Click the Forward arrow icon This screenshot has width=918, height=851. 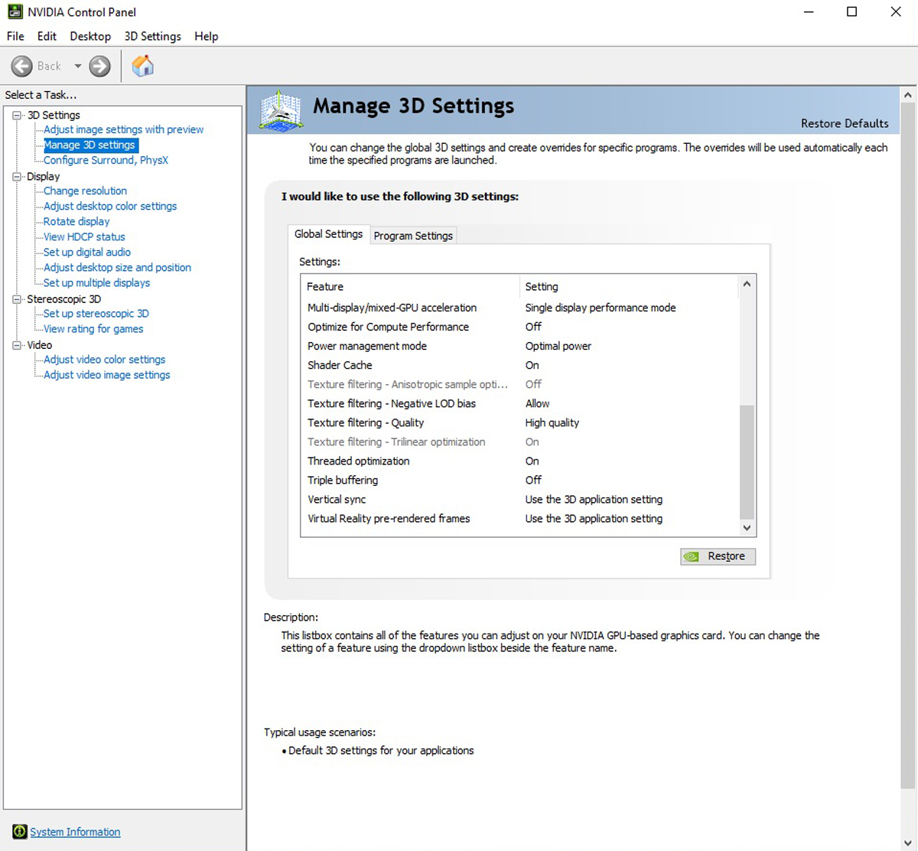click(99, 66)
